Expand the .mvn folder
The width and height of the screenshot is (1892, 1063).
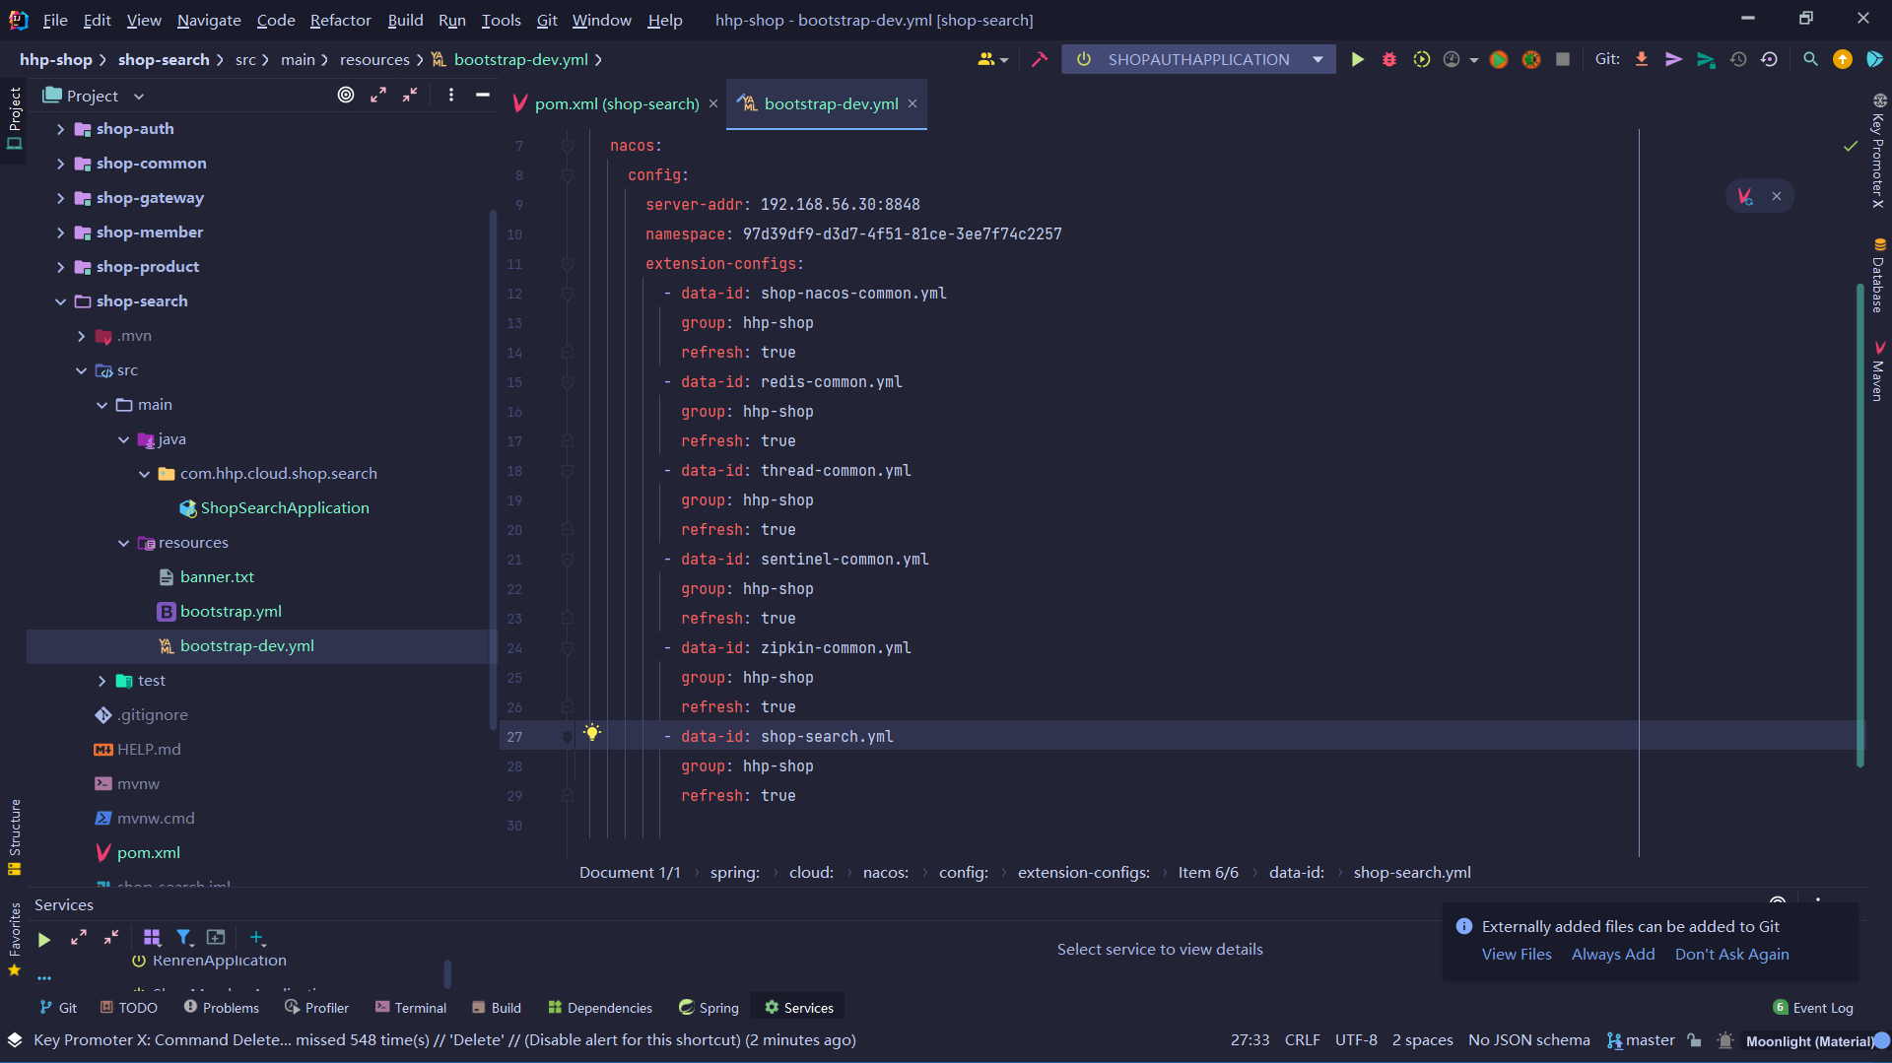click(x=81, y=336)
